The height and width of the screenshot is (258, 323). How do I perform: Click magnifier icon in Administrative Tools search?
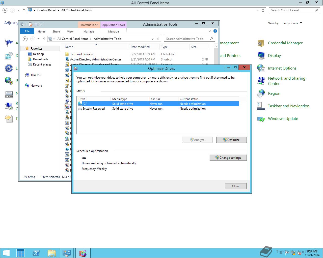[211, 39]
